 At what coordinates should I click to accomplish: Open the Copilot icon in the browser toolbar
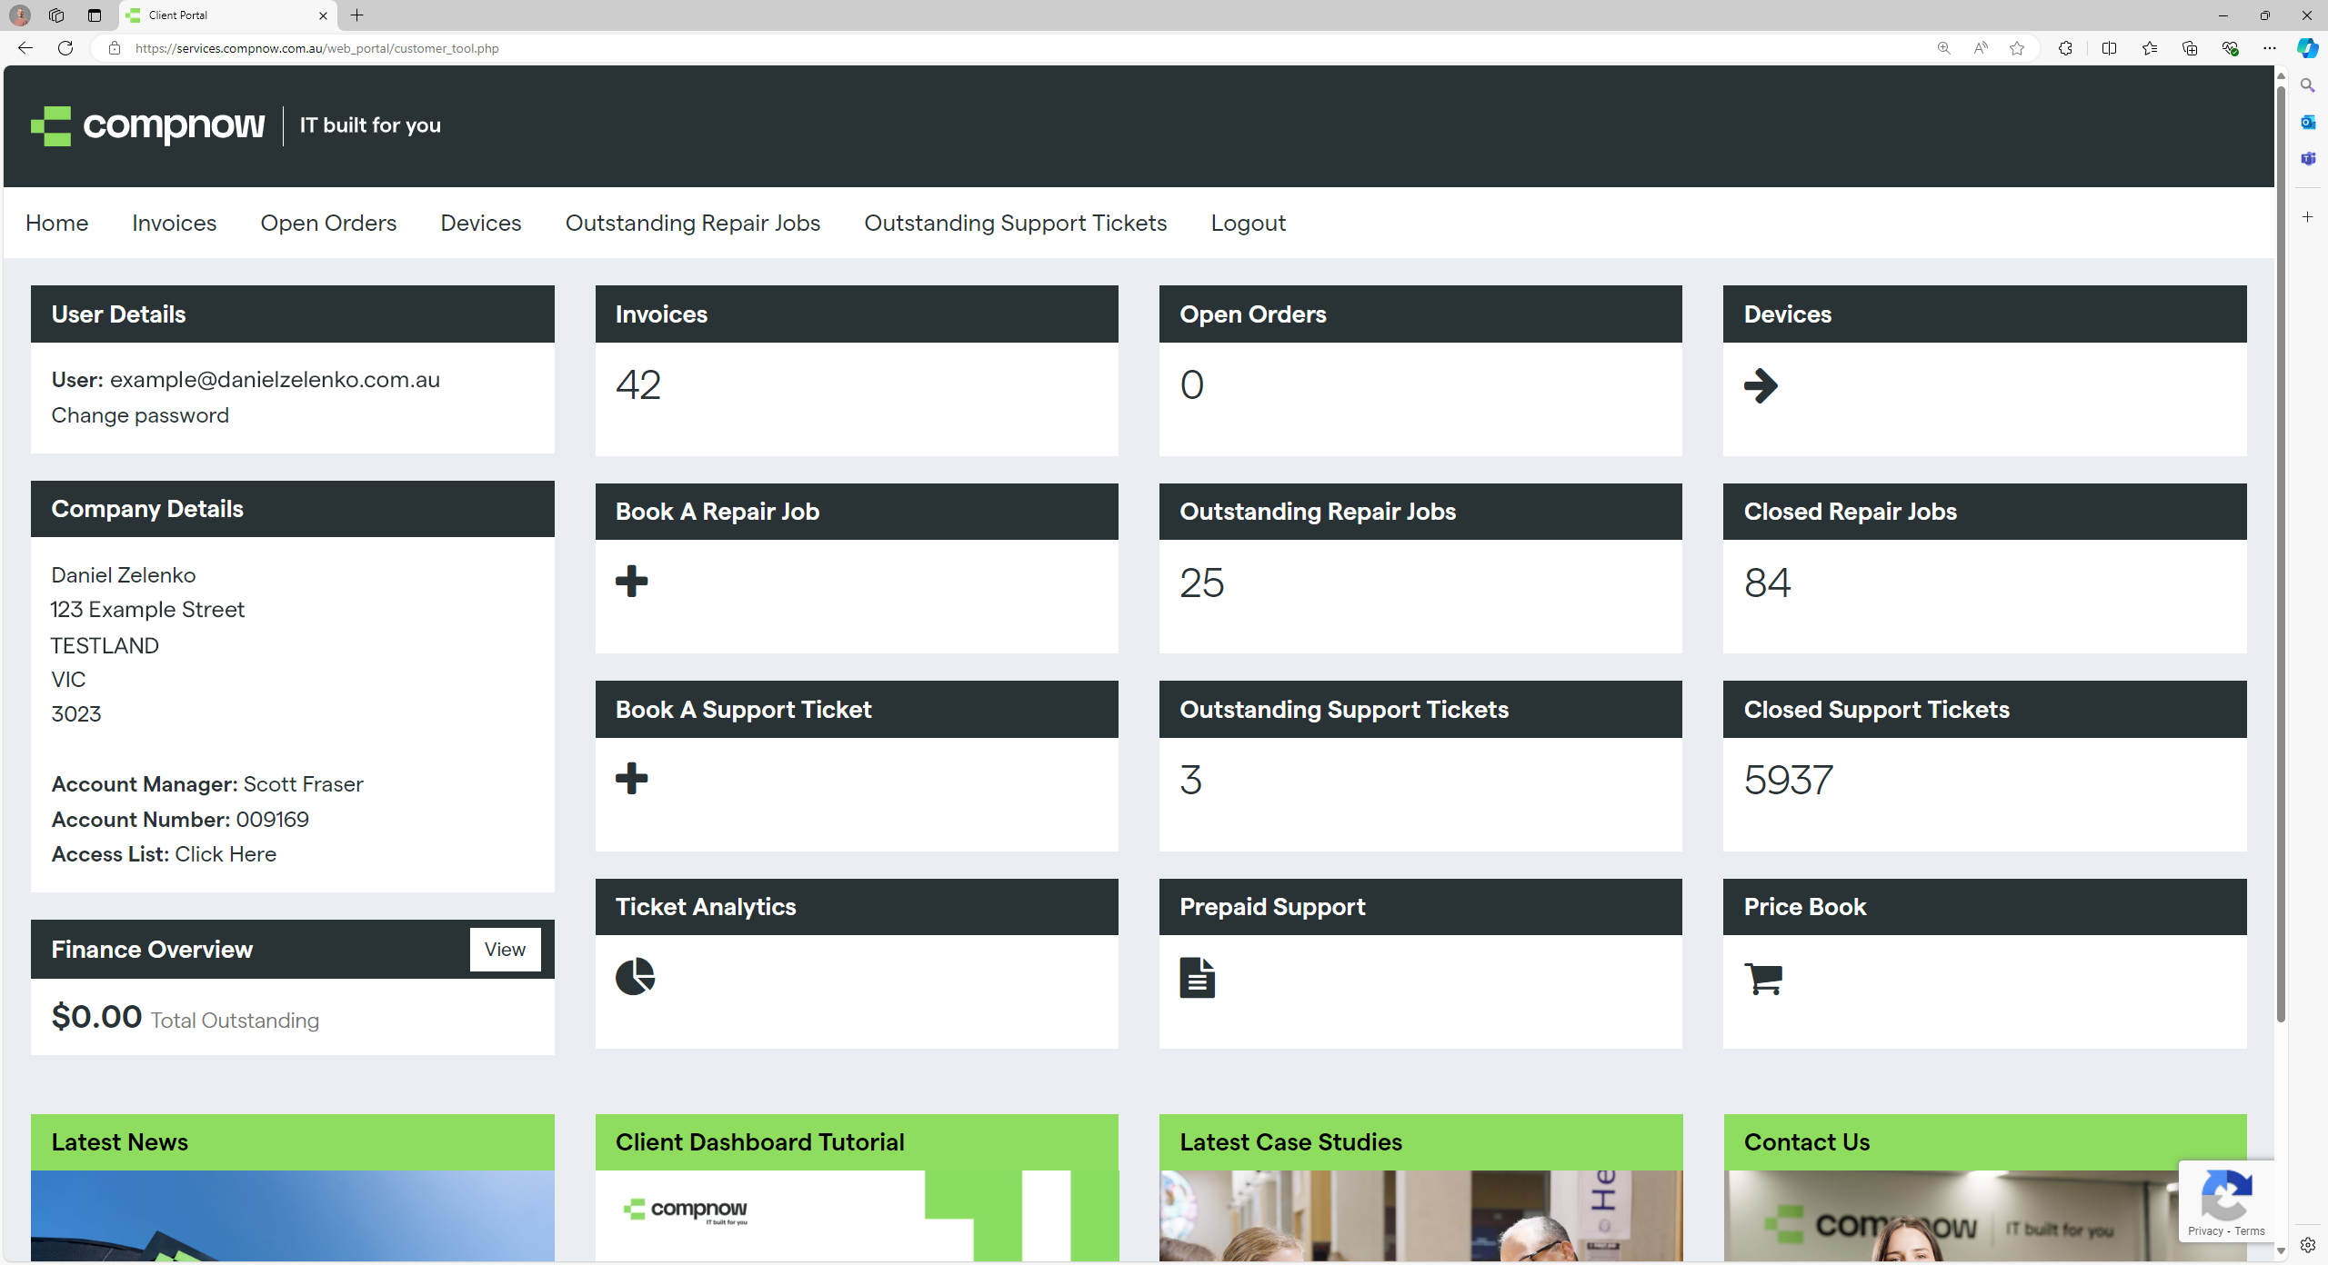[x=2307, y=48]
